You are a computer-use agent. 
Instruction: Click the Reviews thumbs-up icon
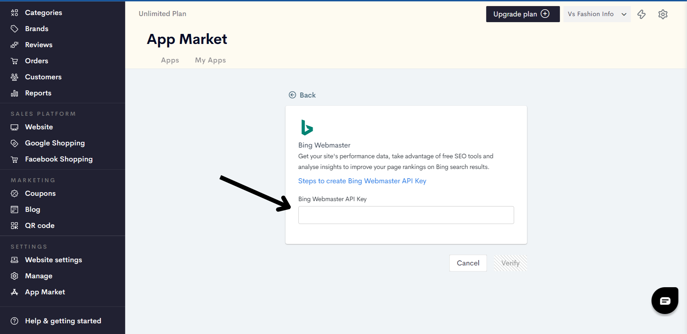(x=14, y=45)
